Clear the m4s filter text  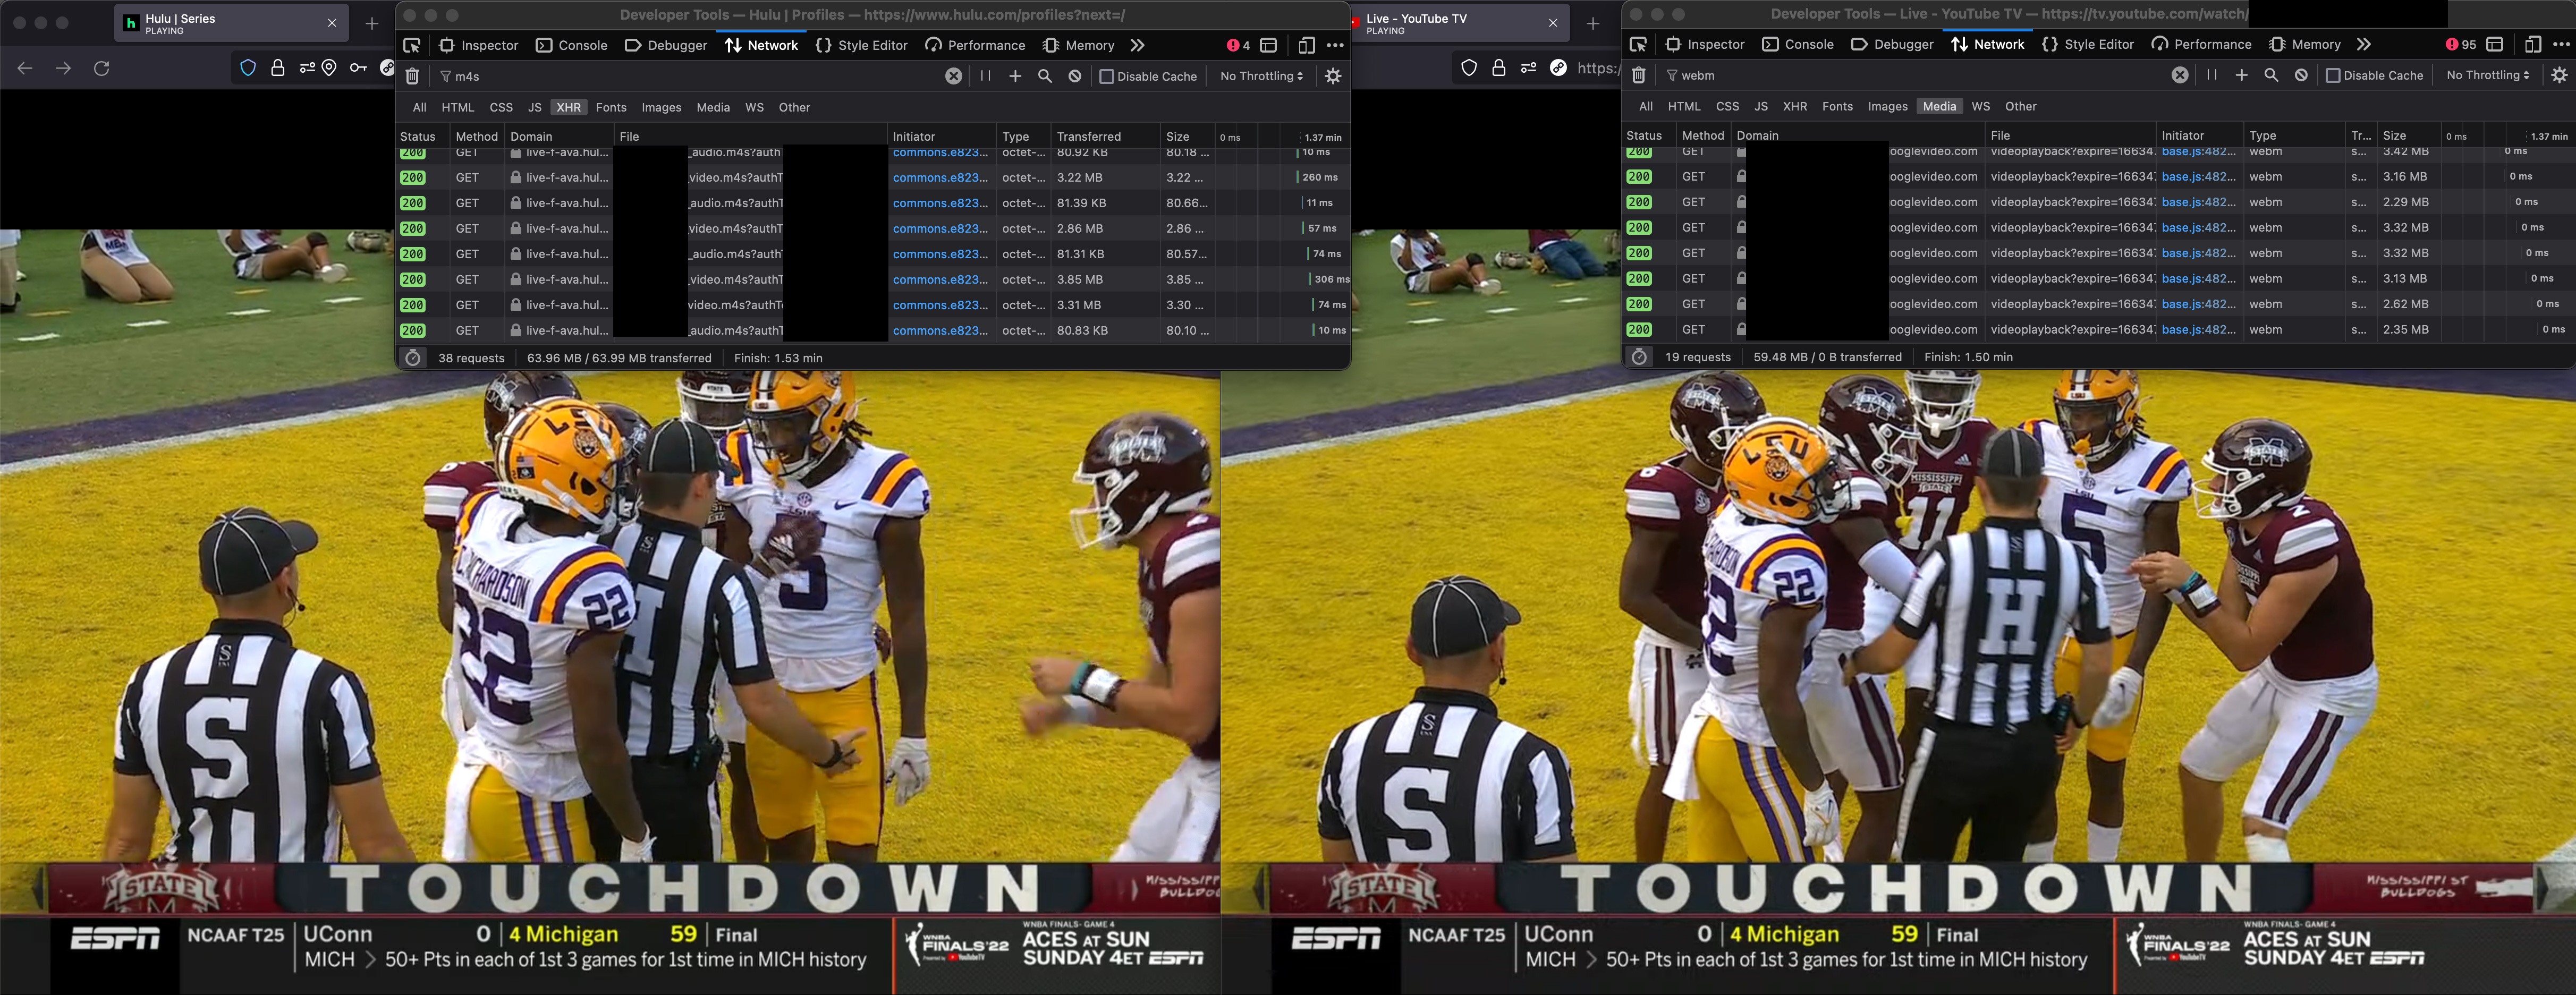954,76
